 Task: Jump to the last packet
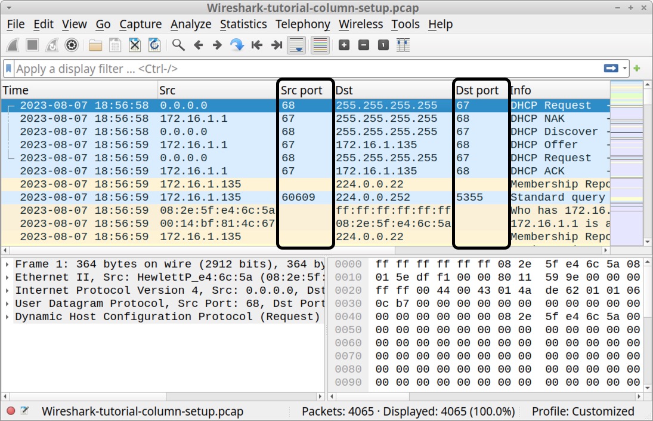(x=277, y=45)
